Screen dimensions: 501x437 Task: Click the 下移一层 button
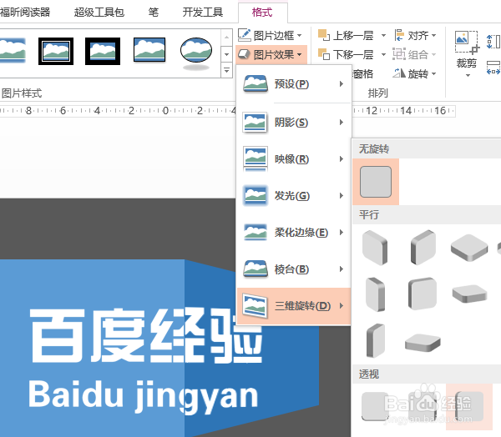point(346,54)
